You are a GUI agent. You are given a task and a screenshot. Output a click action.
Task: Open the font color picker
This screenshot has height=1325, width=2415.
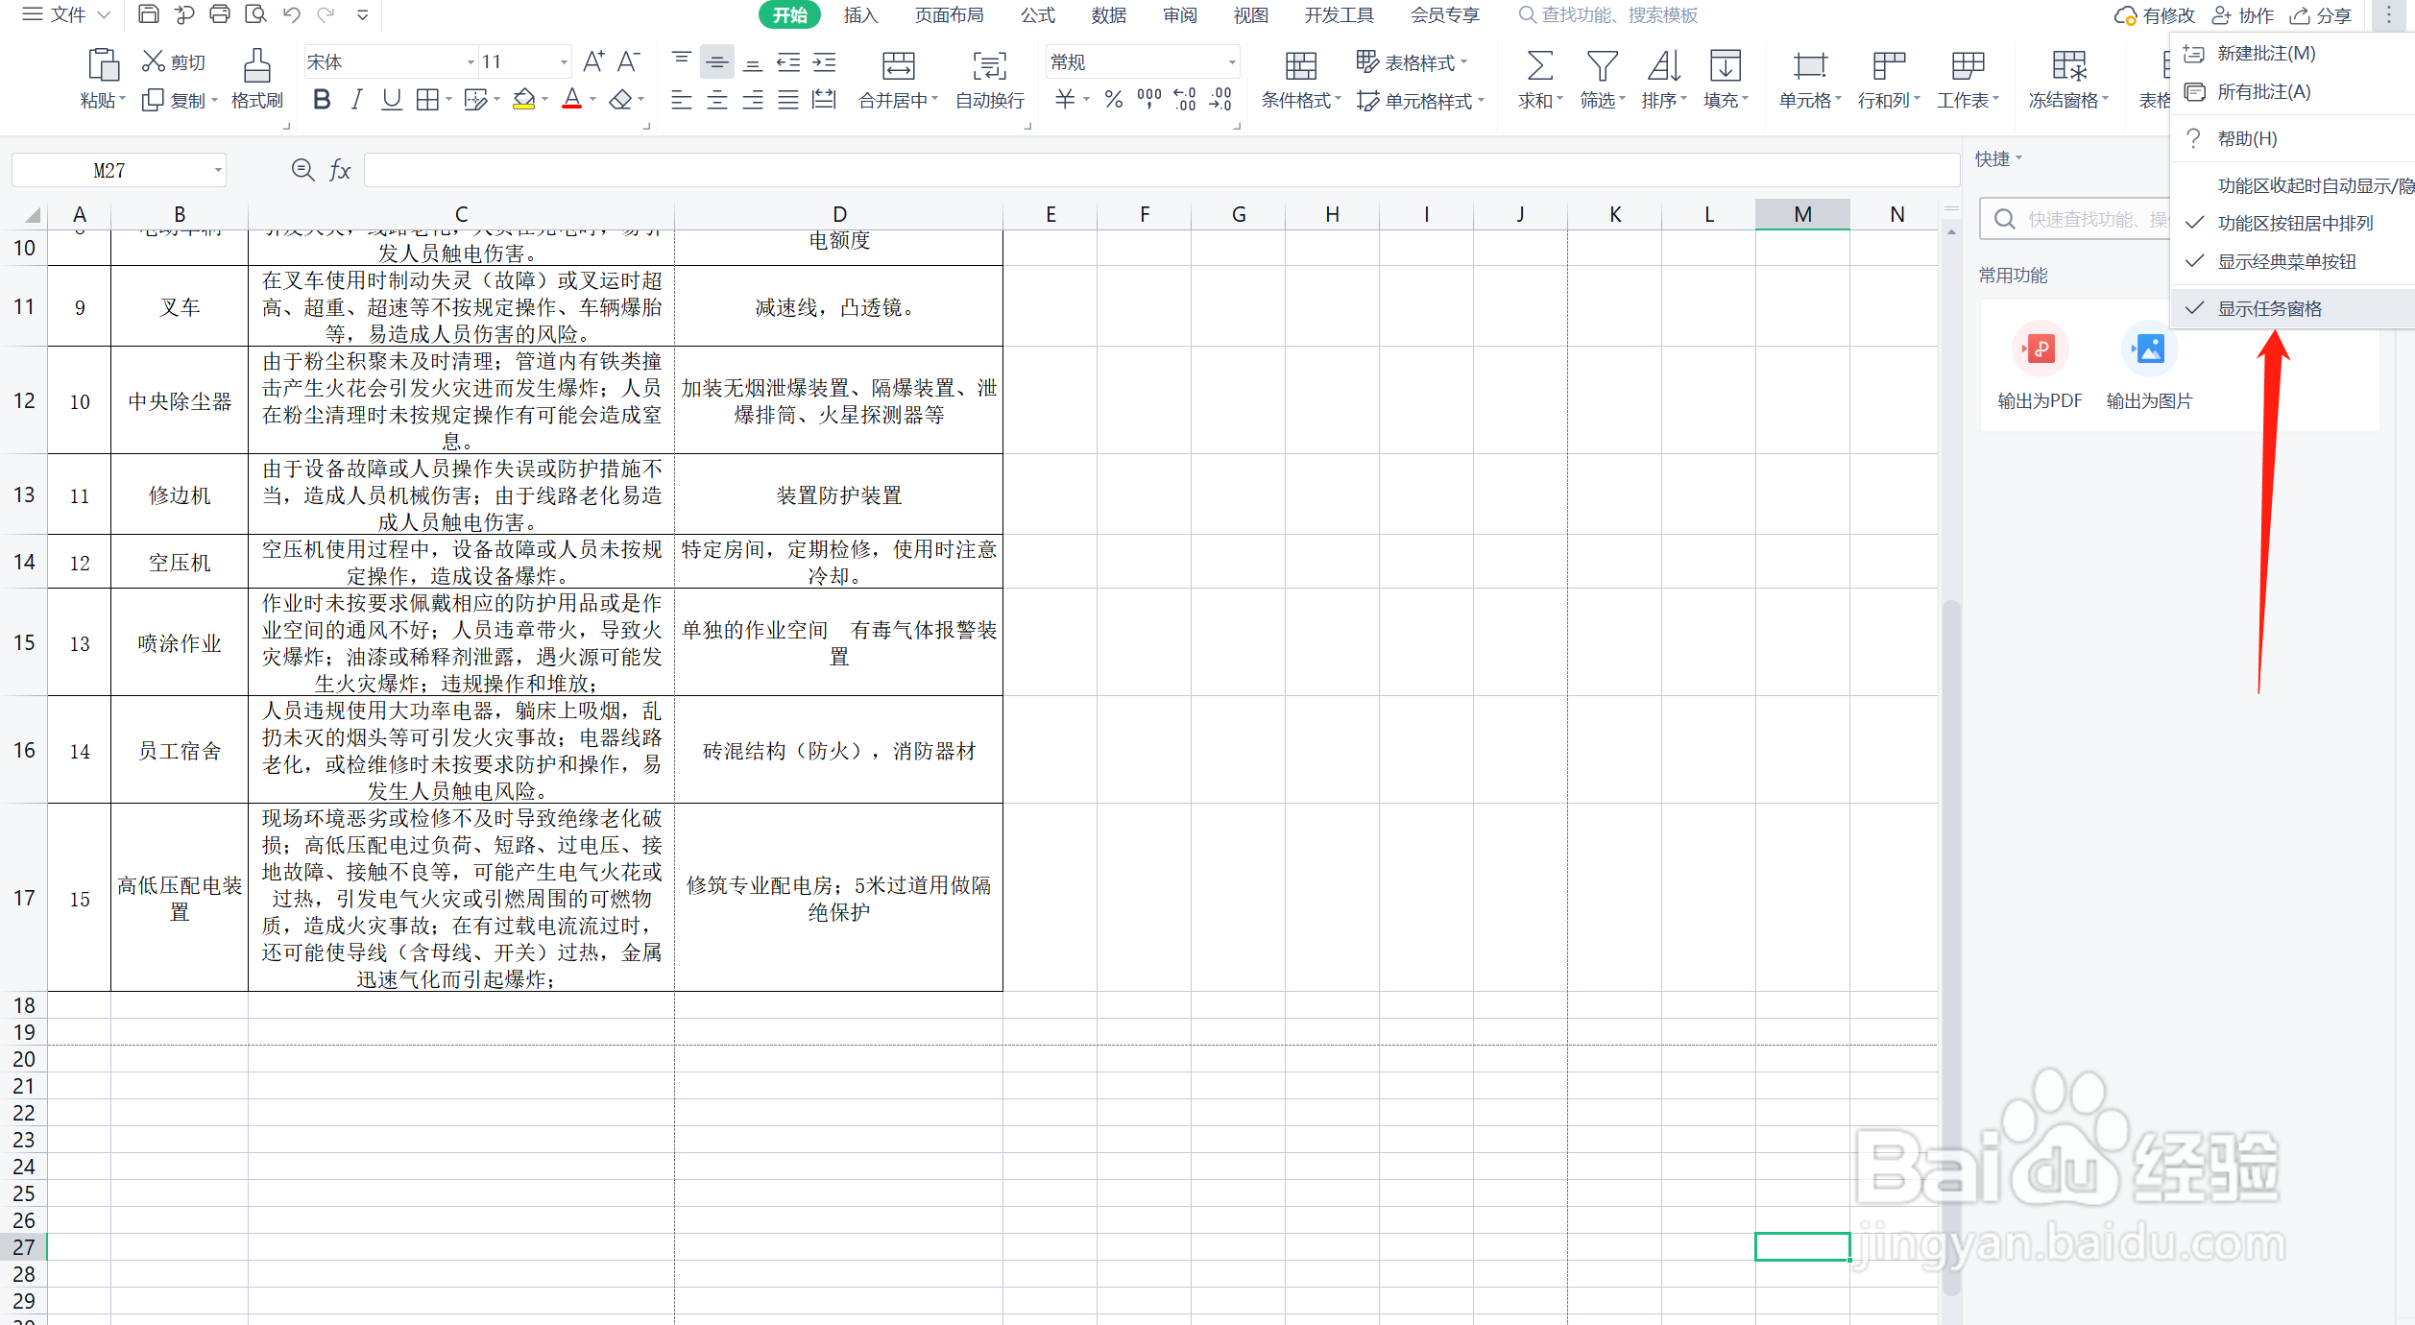coord(591,99)
